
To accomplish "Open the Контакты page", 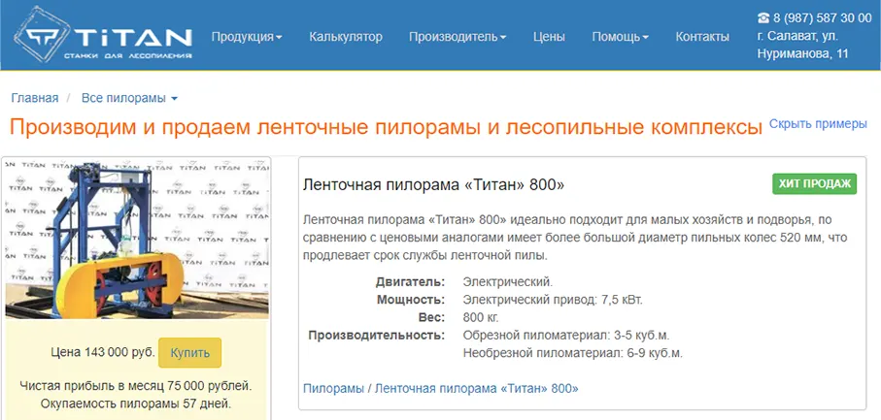I will pyautogui.click(x=702, y=37).
